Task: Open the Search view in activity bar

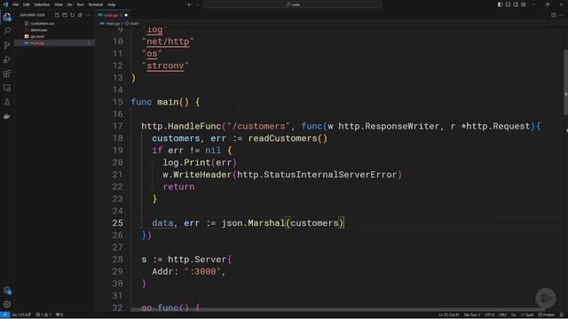Action: pos(7,31)
